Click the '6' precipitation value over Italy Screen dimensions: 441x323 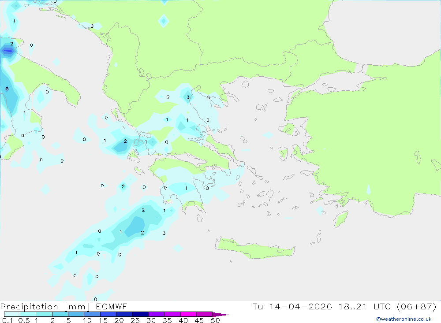click(x=7, y=89)
